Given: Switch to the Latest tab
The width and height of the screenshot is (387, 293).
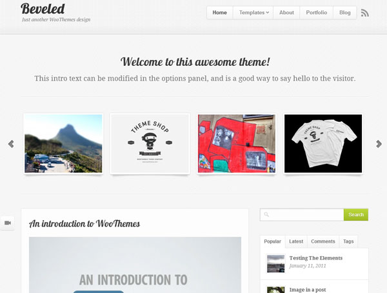Looking at the screenshot, I should point(296,241).
